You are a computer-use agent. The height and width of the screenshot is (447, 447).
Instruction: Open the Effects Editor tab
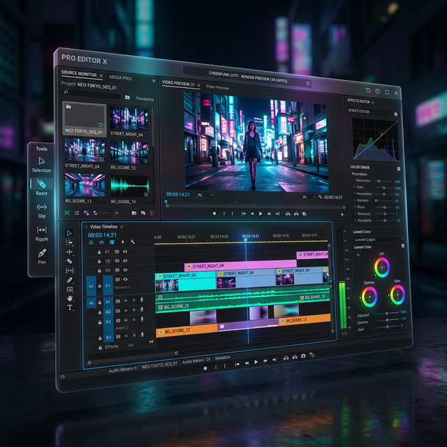click(358, 101)
